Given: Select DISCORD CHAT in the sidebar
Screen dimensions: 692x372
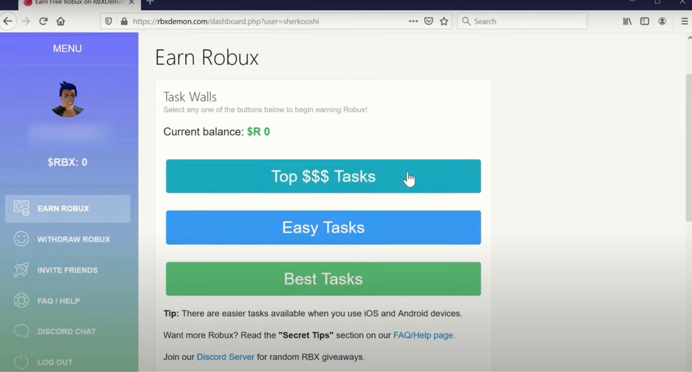Looking at the screenshot, I should pos(67,331).
